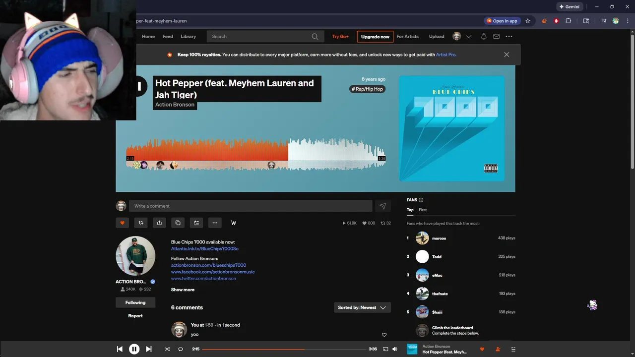Screen dimensions: 635x357
Task: Open fan tbafnate's profile
Action: click(440, 294)
